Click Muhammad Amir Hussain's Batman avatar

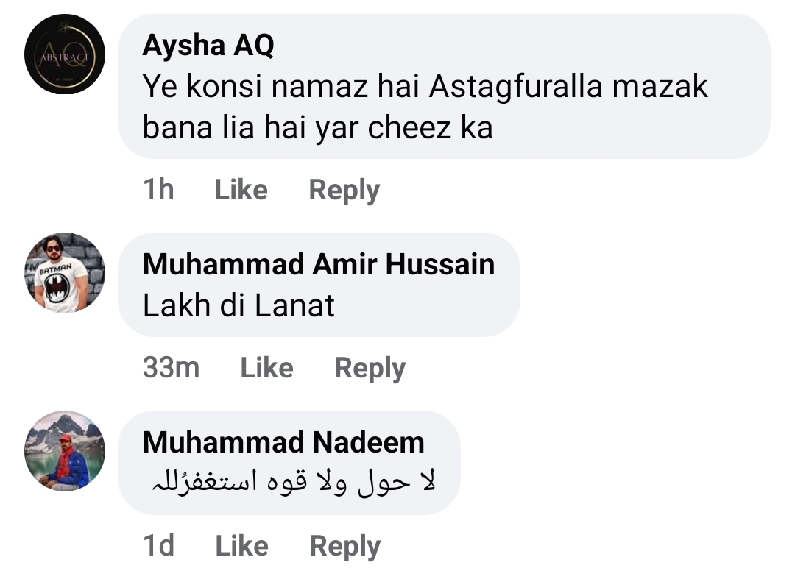(64, 272)
